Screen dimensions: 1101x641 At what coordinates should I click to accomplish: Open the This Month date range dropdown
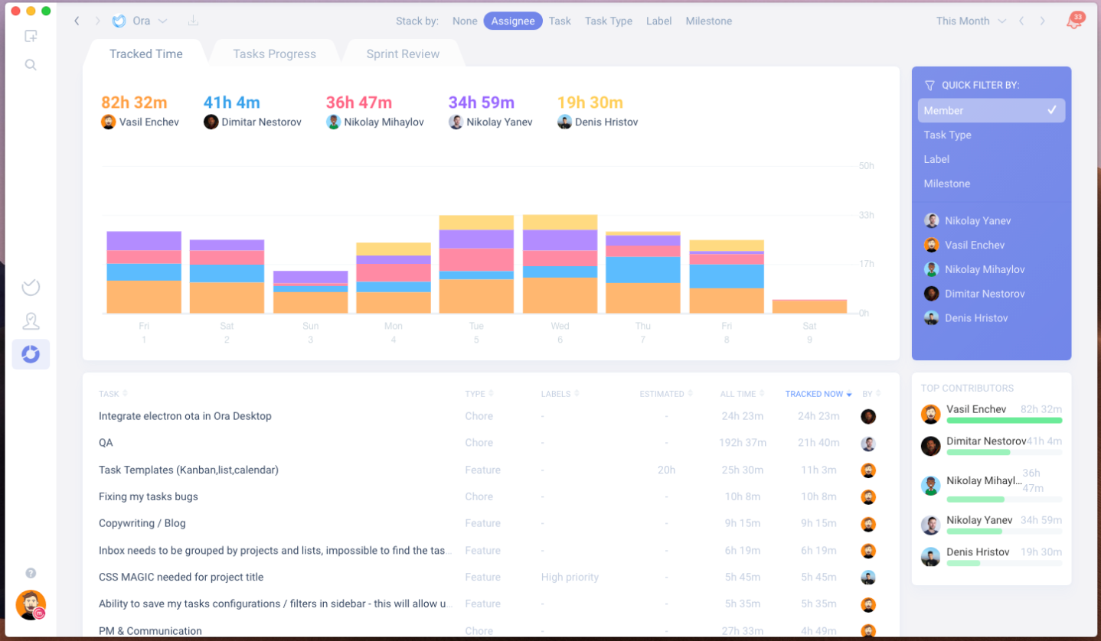pos(971,21)
